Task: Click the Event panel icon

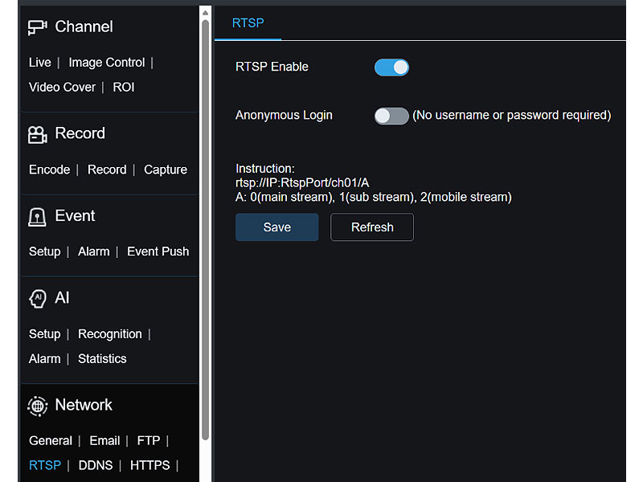Action: (36, 216)
